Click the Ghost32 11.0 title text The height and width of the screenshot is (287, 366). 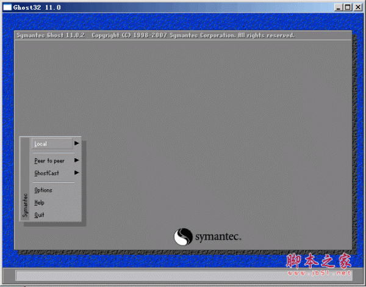37,7
